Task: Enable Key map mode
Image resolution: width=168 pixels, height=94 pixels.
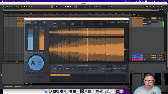Action: [x=150, y=7]
